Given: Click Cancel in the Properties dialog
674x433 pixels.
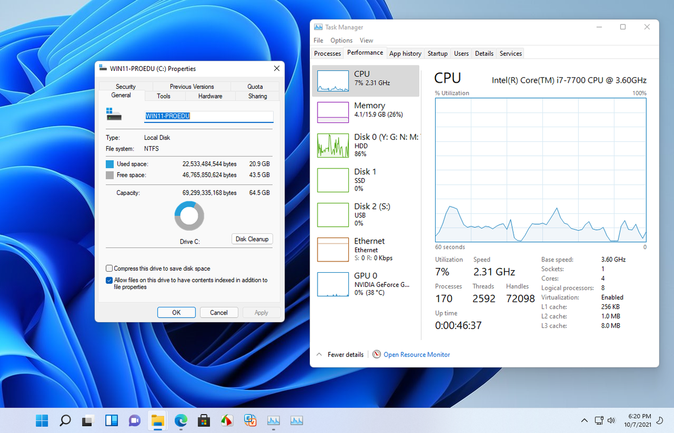Looking at the screenshot, I should pos(219,312).
